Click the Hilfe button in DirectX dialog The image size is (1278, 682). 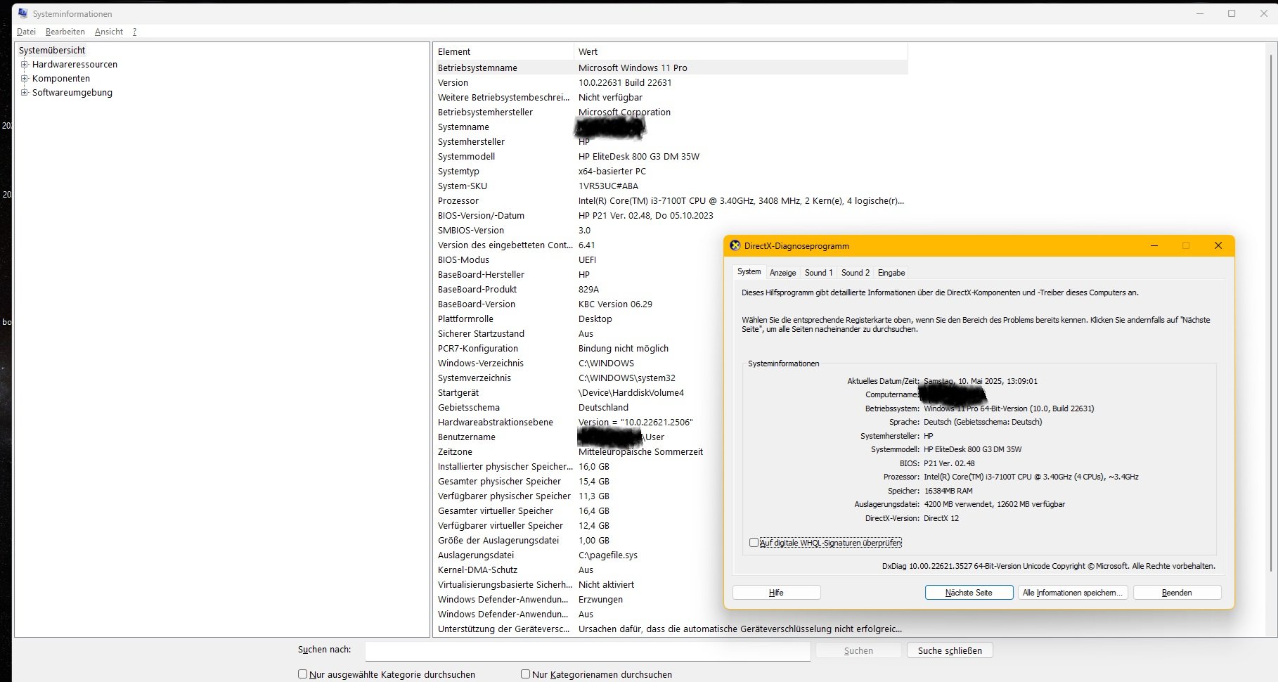[x=776, y=593]
